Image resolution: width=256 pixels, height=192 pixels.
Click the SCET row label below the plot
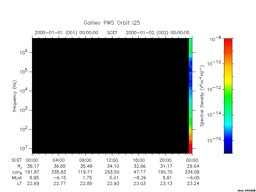coord(17,160)
